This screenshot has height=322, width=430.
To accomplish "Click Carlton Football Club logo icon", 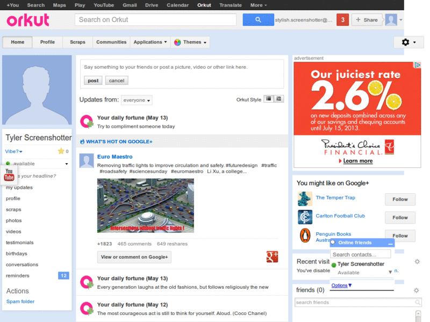I will coord(305,217).
